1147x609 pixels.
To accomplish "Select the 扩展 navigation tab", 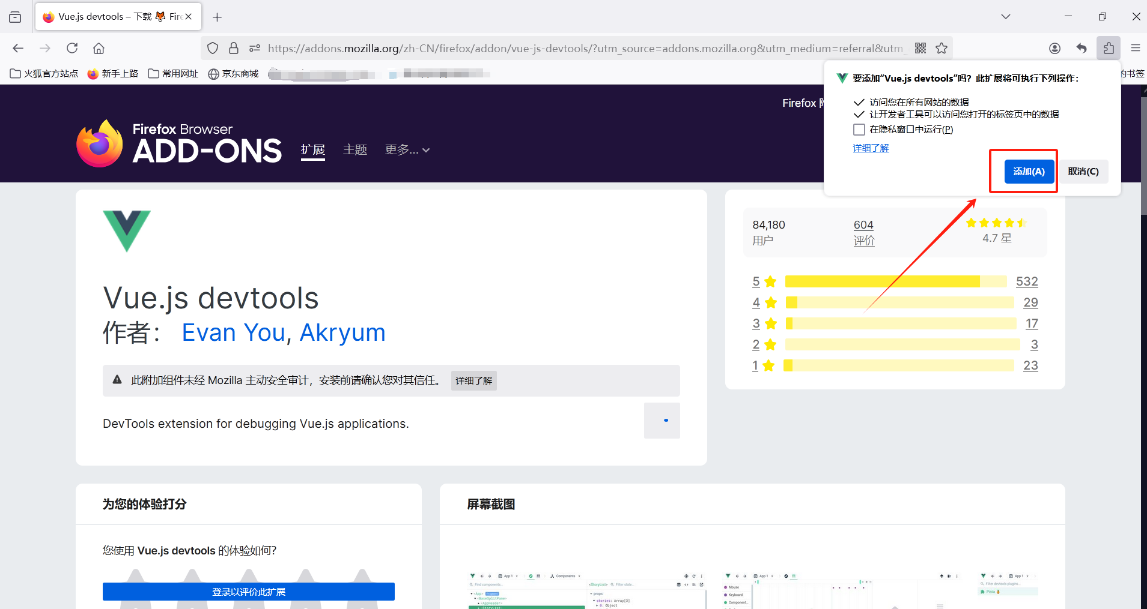I will click(312, 149).
